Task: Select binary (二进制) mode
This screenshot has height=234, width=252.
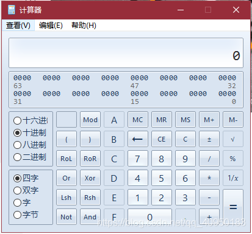Action: pos(30,157)
